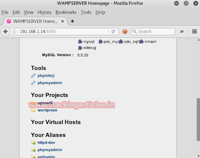Click the scrollbar up arrow
200x158 pixels.
[198, 40]
